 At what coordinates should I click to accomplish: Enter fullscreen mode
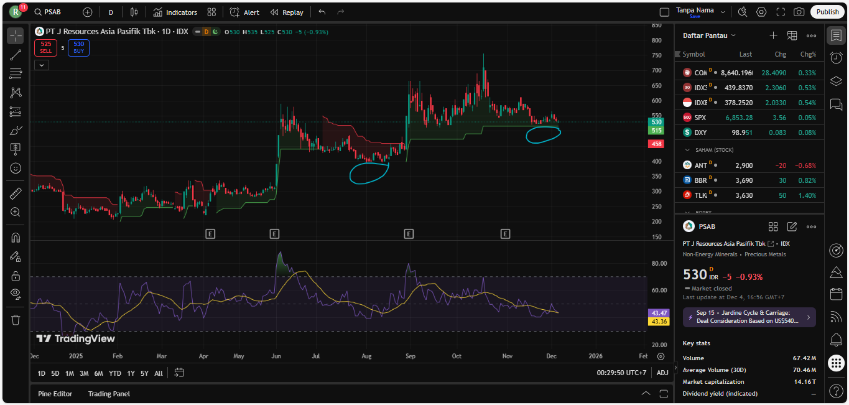coord(781,12)
